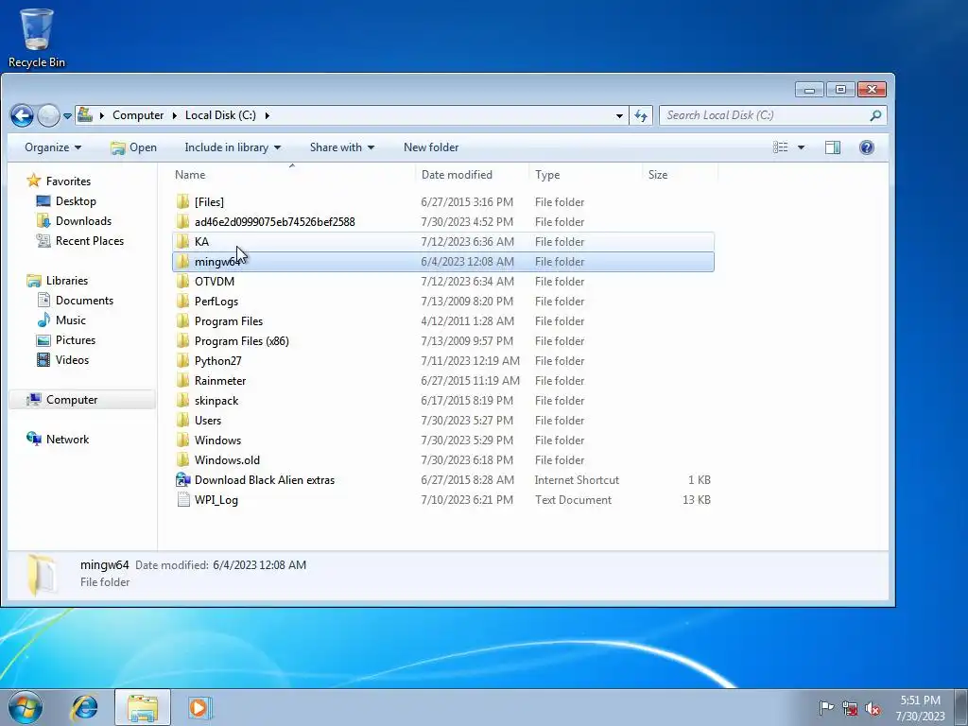Open Action Center flag icon in tray

(x=826, y=707)
